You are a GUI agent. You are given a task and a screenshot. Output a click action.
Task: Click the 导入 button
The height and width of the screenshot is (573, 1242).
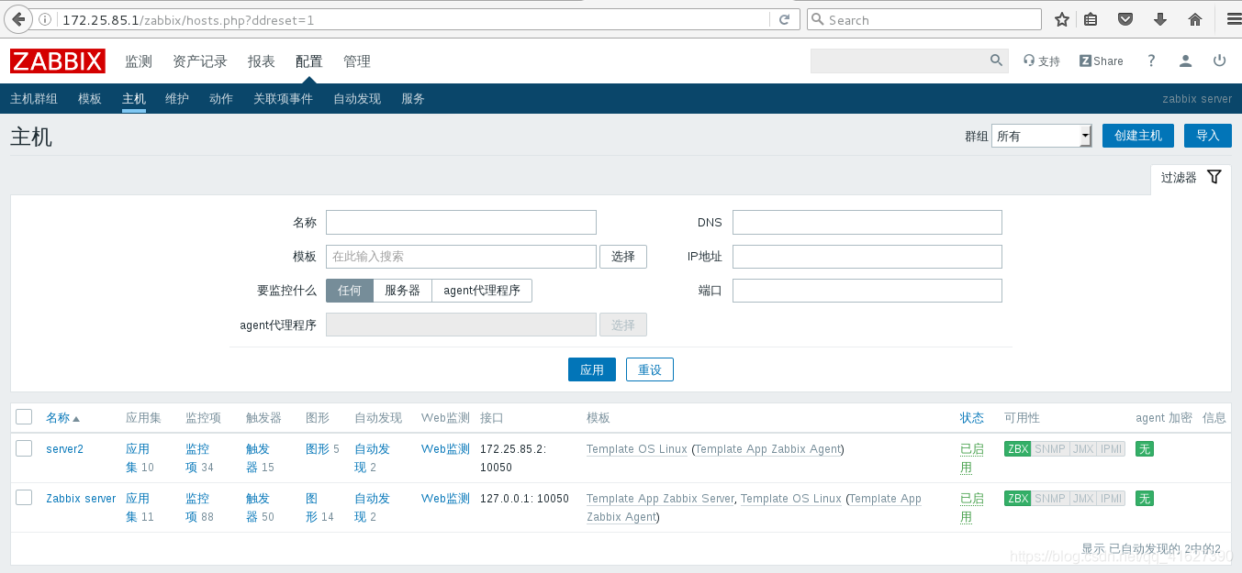(x=1208, y=136)
